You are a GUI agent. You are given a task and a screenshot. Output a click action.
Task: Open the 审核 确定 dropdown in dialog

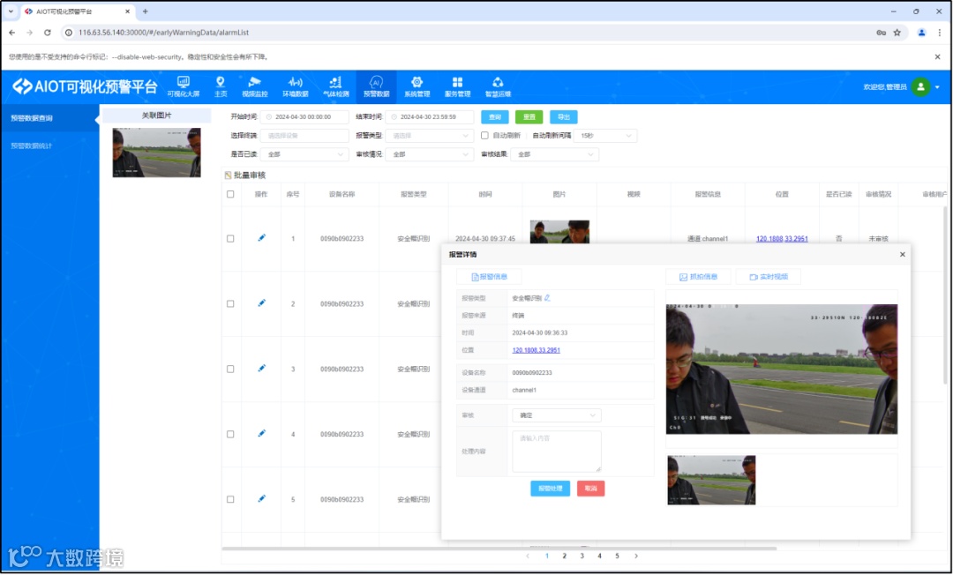pos(557,415)
